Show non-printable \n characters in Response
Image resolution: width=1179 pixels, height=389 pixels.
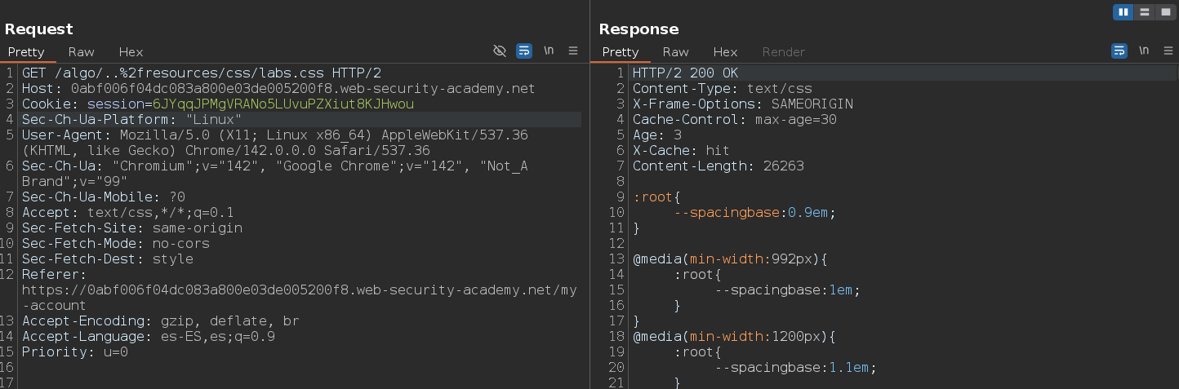click(x=1144, y=51)
